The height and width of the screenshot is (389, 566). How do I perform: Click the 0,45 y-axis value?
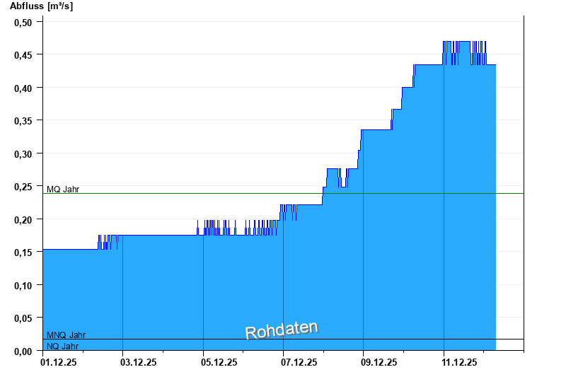click(x=23, y=55)
